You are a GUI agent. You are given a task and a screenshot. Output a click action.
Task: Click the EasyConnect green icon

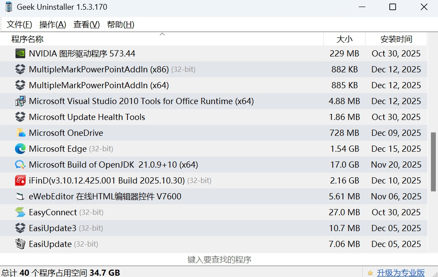click(x=20, y=212)
